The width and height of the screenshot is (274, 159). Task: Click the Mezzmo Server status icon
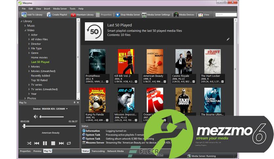pos(84,143)
